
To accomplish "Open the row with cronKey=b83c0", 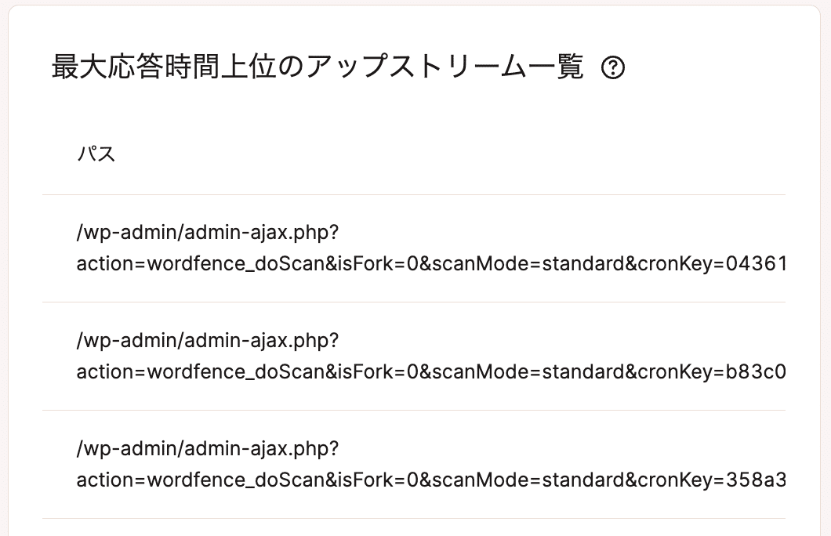I will tap(414, 357).
